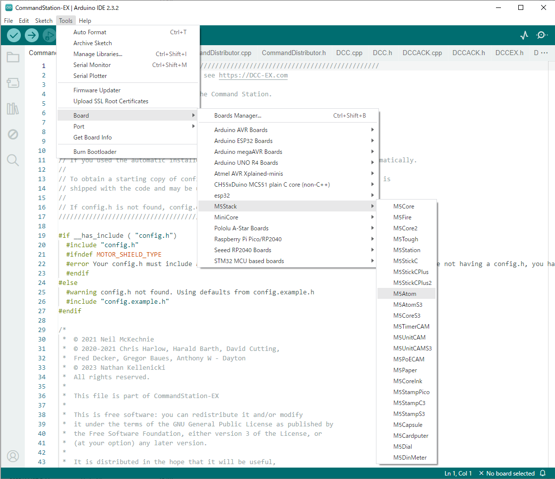Switch to the DCCACK.cpp tab
The width and height of the screenshot is (555, 479).
tap(422, 53)
